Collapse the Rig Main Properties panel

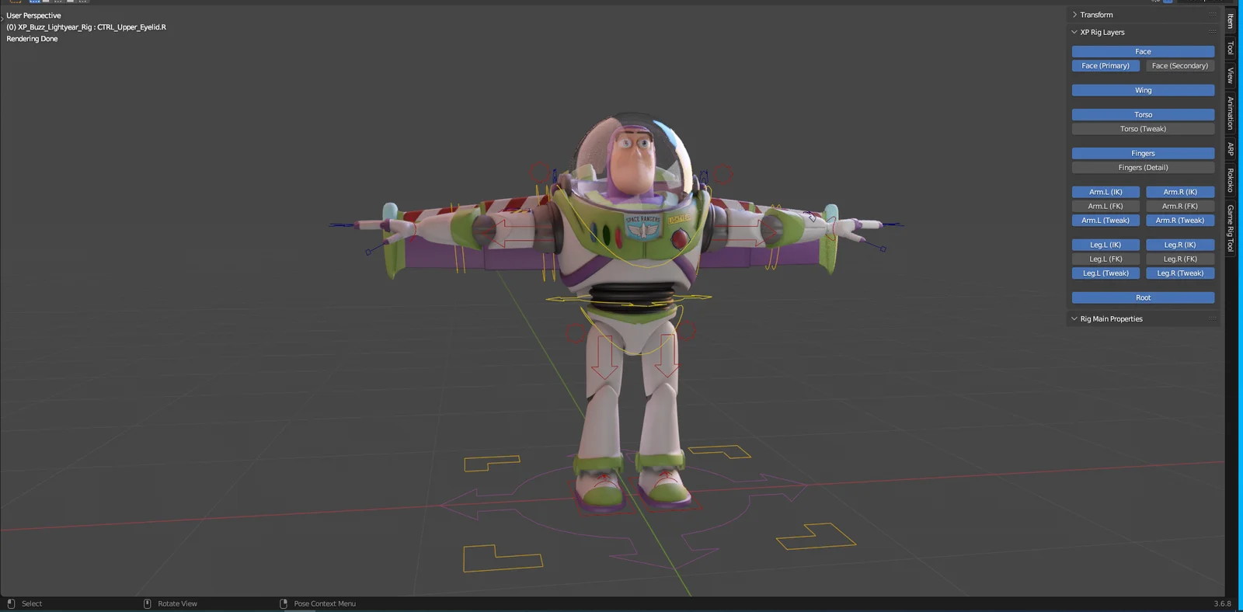(x=1074, y=318)
